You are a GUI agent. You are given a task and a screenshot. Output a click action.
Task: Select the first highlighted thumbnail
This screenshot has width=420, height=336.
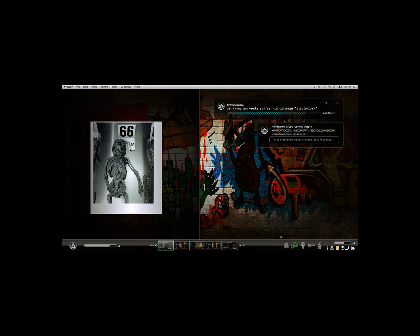[166, 245]
